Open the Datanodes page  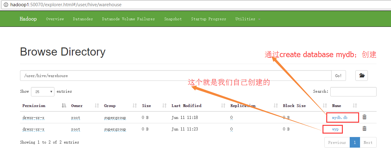click(x=83, y=19)
